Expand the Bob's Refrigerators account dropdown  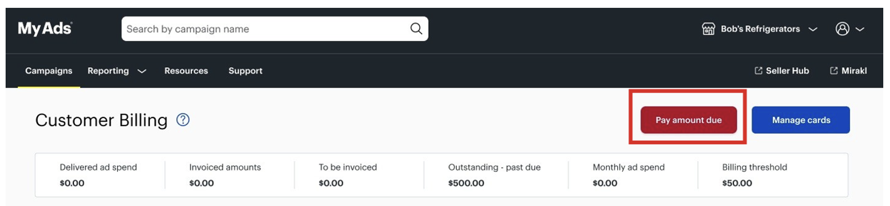pyautogui.click(x=813, y=29)
